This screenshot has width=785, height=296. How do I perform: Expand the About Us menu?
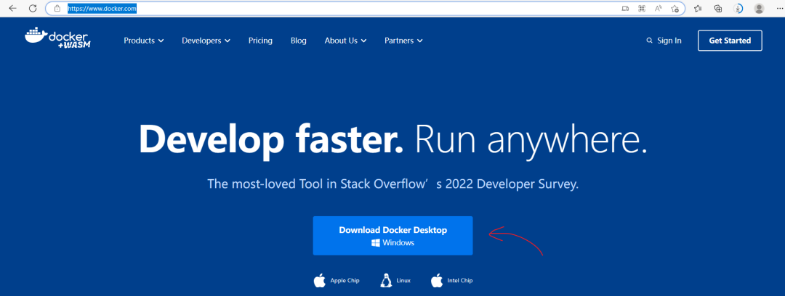pos(345,41)
